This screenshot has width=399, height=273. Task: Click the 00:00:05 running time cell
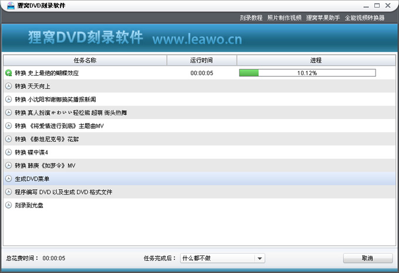point(202,73)
